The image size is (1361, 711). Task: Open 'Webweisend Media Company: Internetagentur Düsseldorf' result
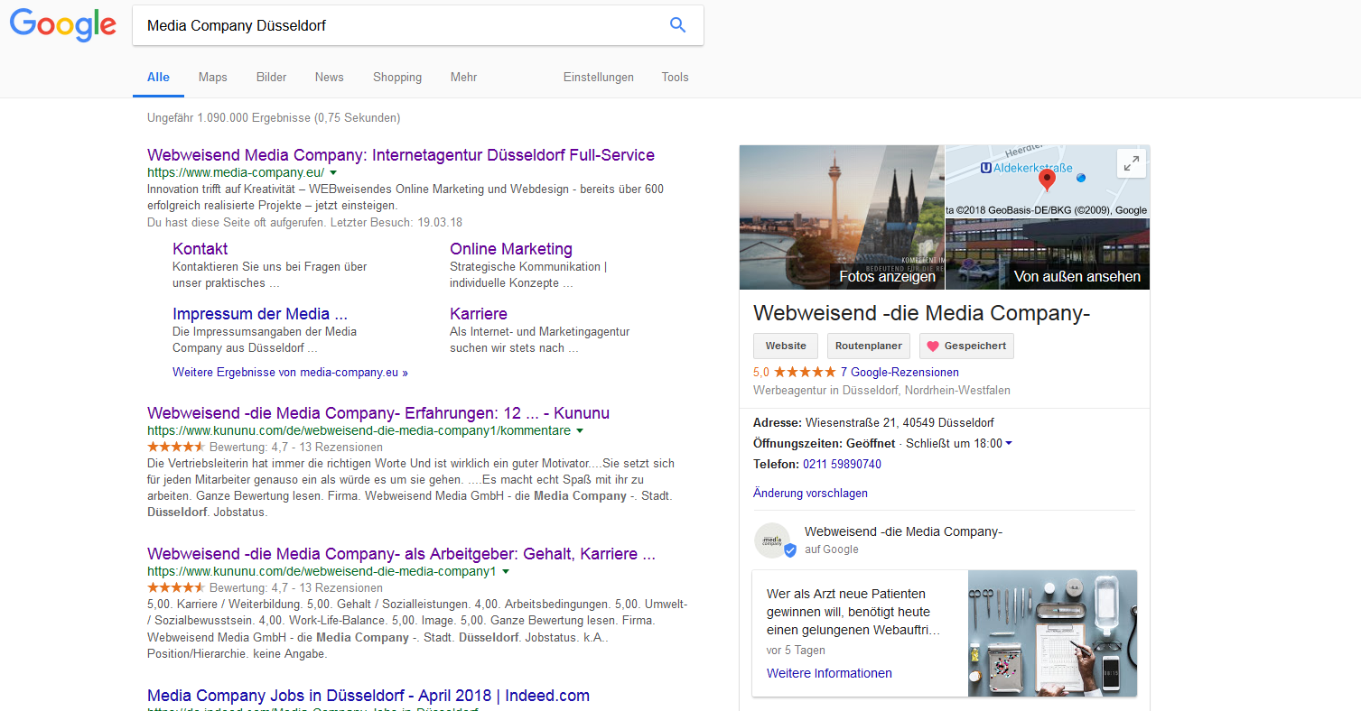401,155
